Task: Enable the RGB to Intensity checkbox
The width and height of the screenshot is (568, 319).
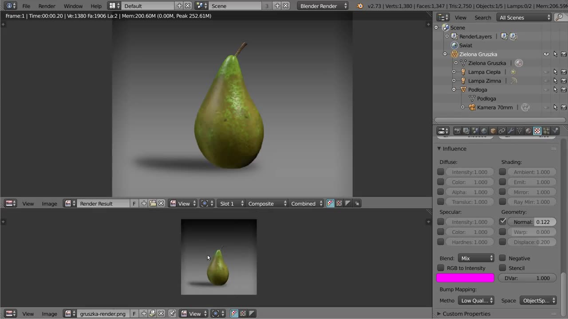Action: tap(441, 268)
